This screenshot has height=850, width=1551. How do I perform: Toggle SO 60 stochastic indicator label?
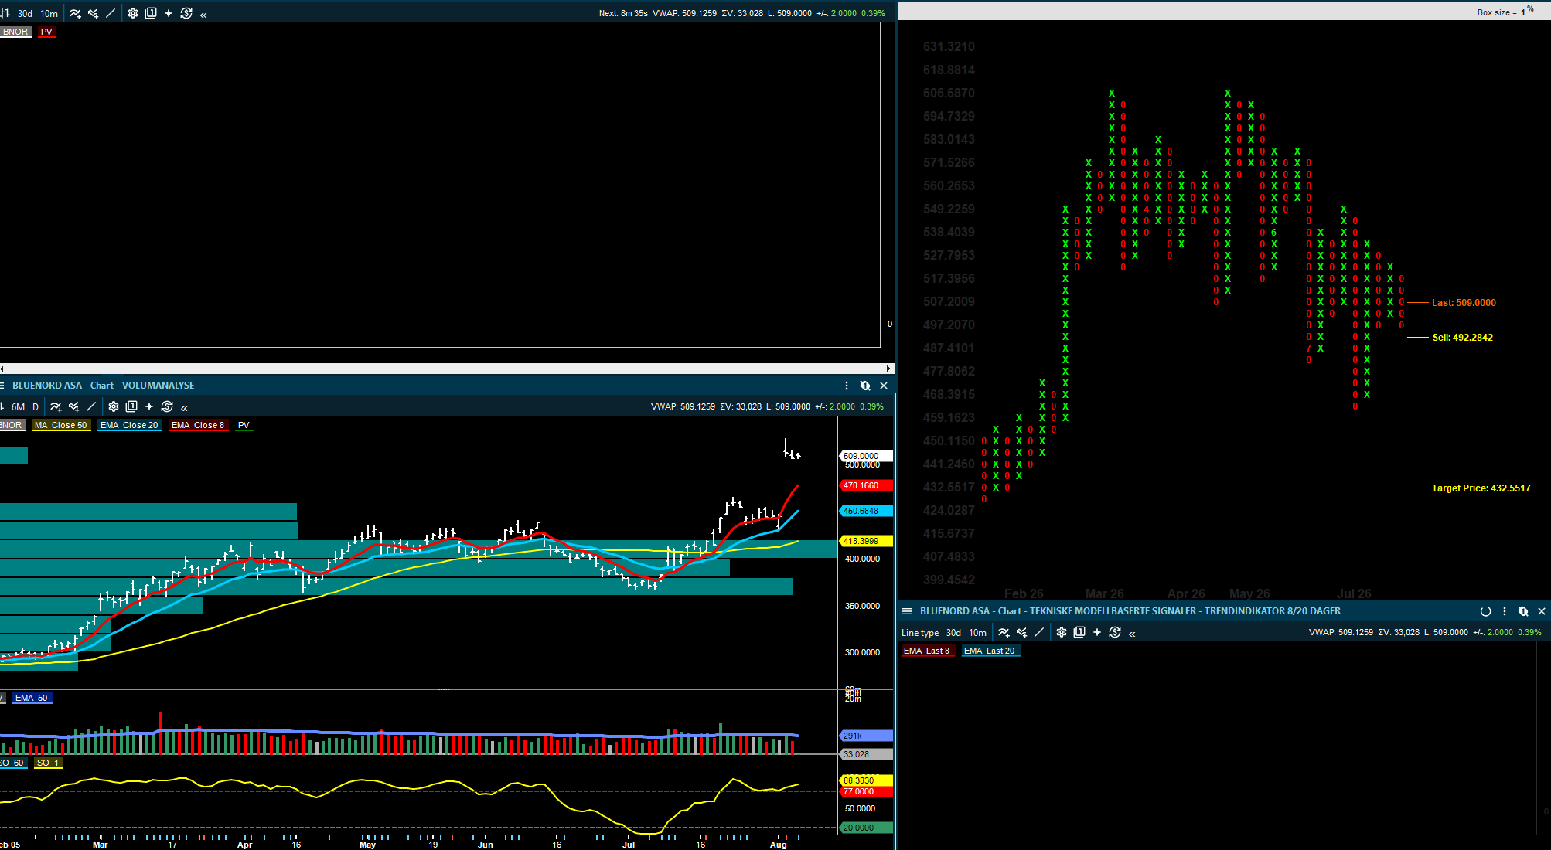coord(14,763)
